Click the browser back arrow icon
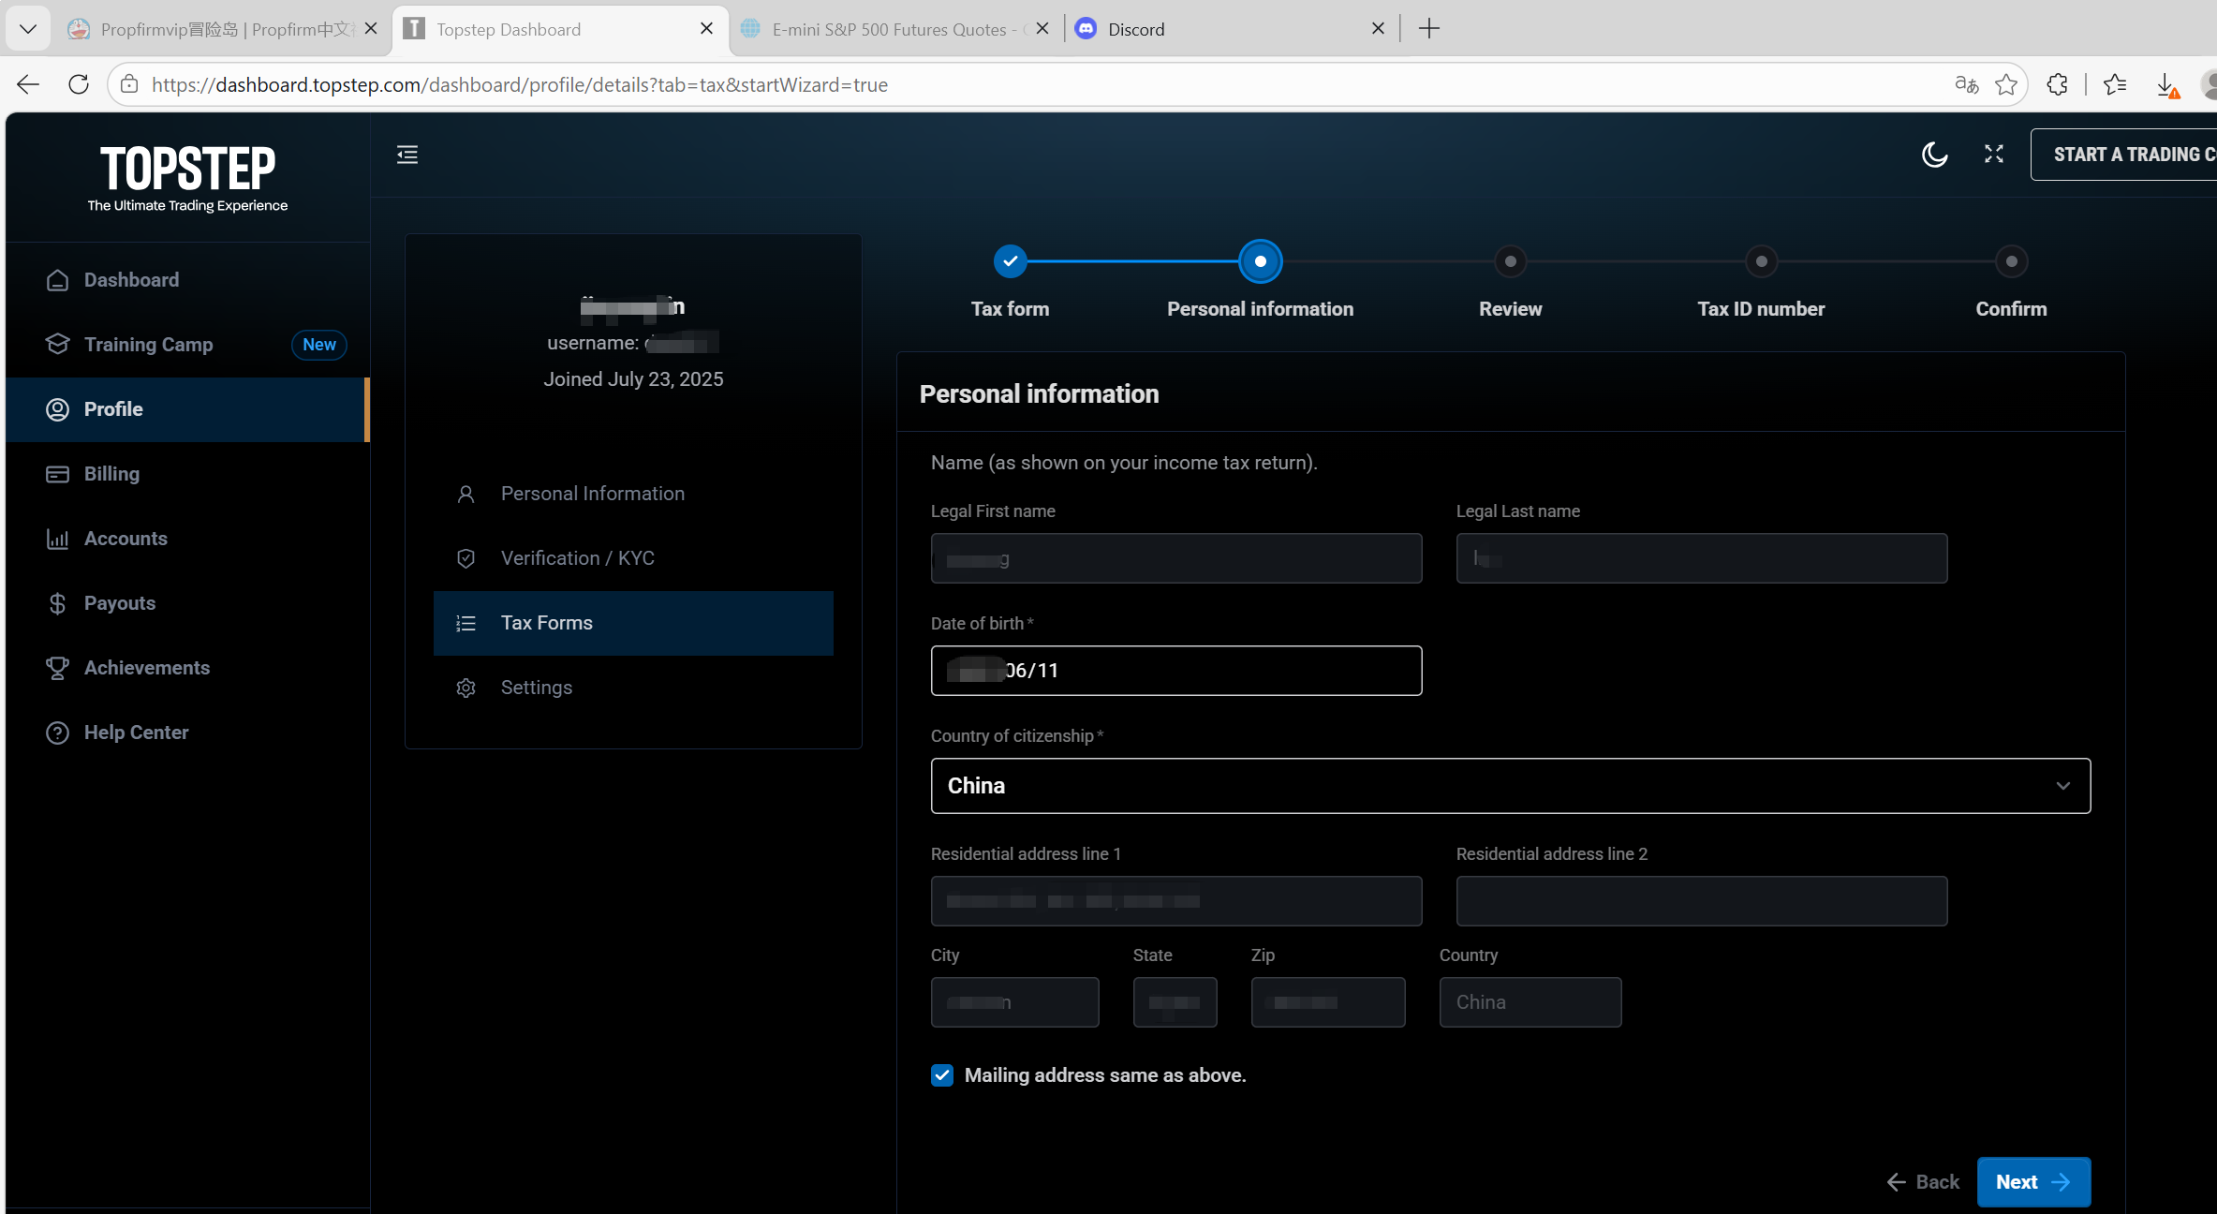Screen dimensions: 2217x1214 click(28, 84)
